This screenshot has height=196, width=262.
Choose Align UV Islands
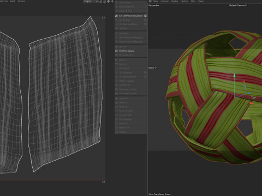130,81
